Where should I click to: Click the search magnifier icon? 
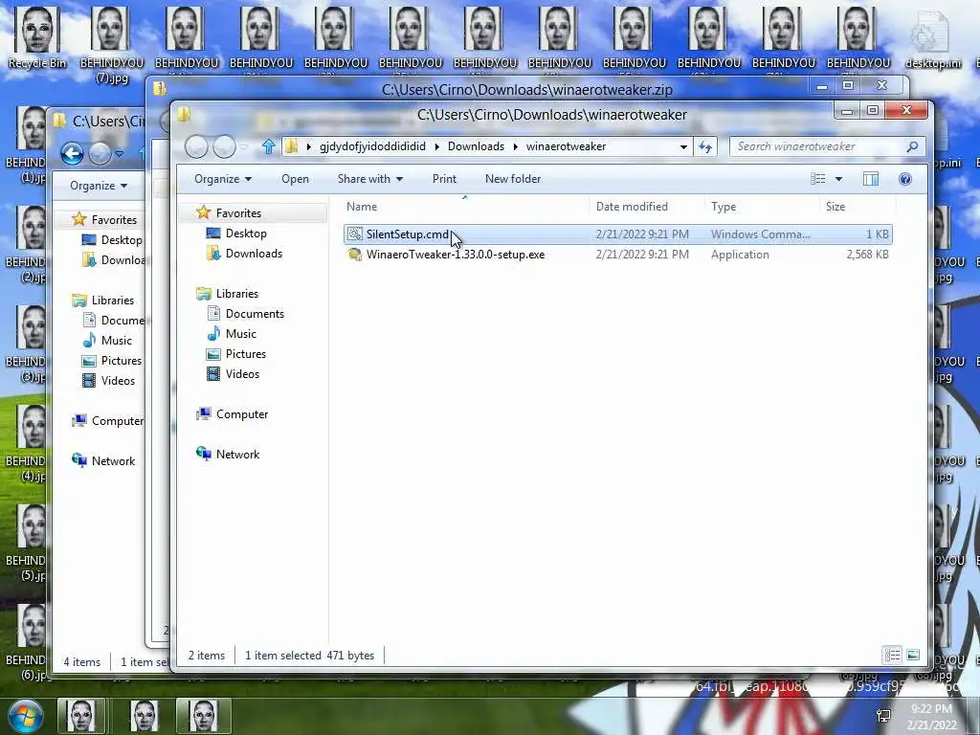912,146
